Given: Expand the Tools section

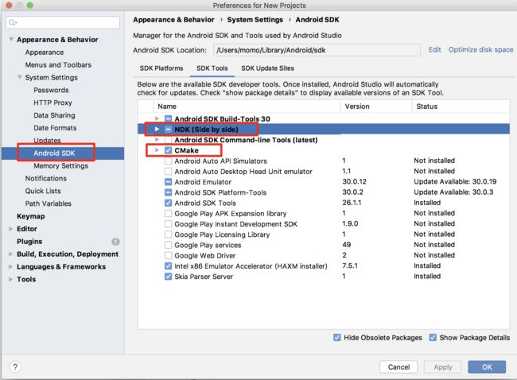Looking at the screenshot, I should 11,279.
